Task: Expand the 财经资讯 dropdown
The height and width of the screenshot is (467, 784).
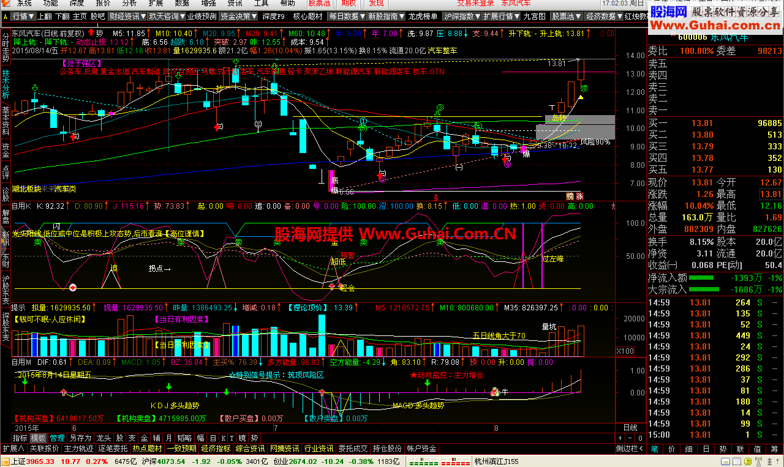Action: coord(127,17)
